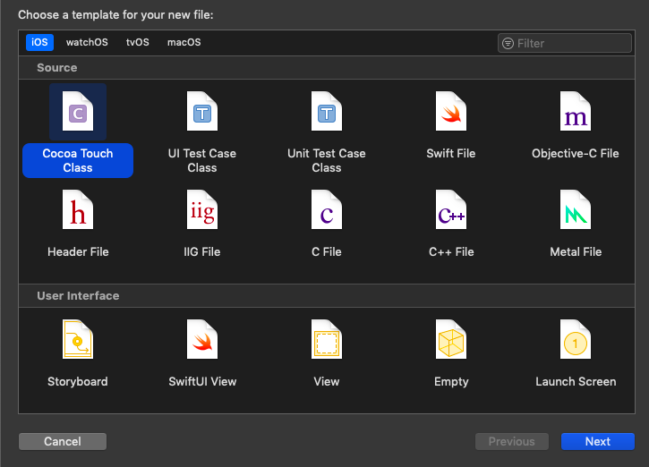This screenshot has height=467, width=649.
Task: Open the tvOS templates tab
Action: (138, 42)
